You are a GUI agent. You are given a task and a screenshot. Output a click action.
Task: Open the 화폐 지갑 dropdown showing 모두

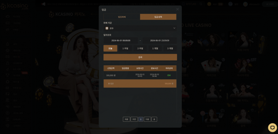[x=140, y=28]
